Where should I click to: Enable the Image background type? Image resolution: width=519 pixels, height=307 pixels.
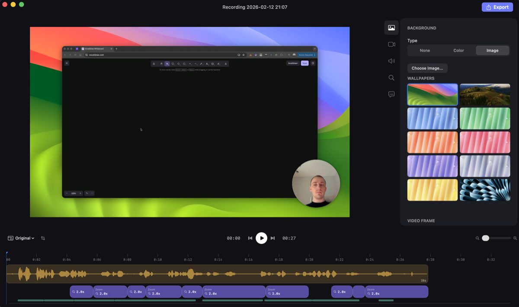(492, 50)
